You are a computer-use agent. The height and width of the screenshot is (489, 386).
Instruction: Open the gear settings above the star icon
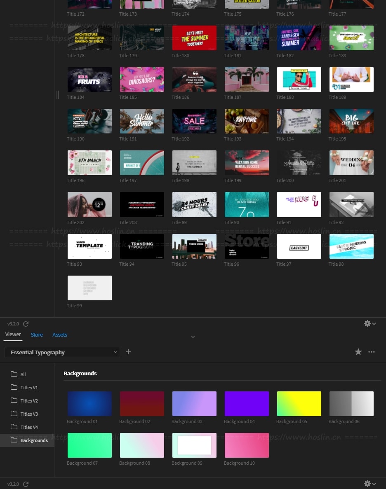pyautogui.click(x=370, y=324)
